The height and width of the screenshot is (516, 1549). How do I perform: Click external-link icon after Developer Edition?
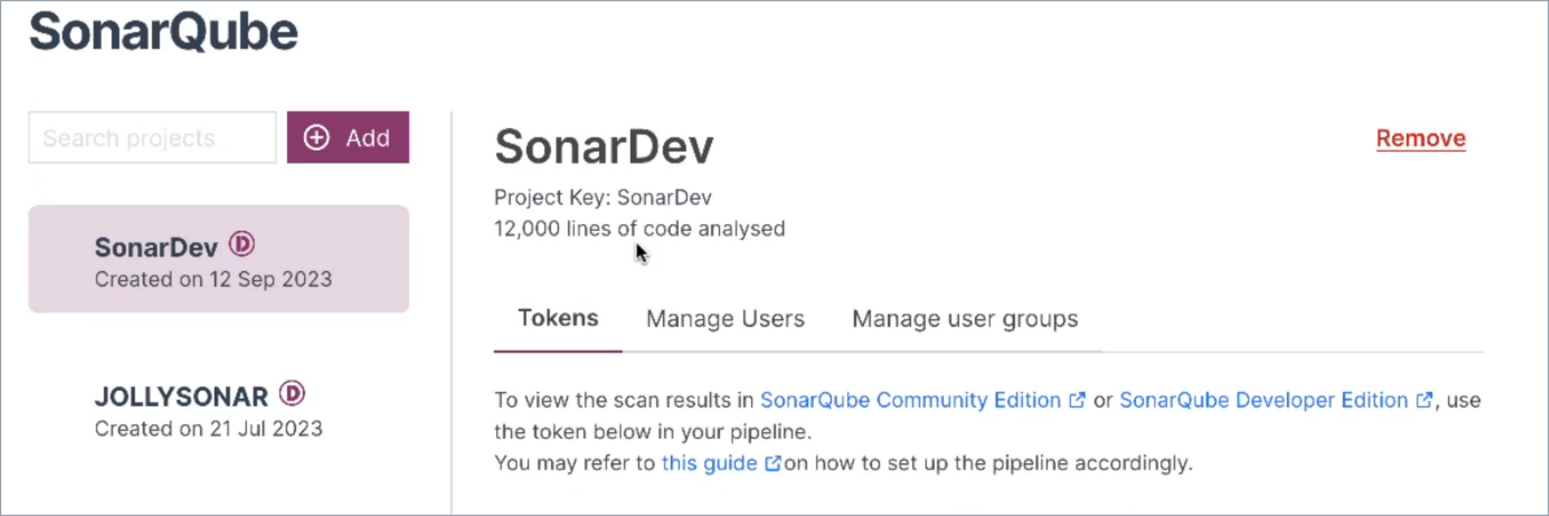1424,400
